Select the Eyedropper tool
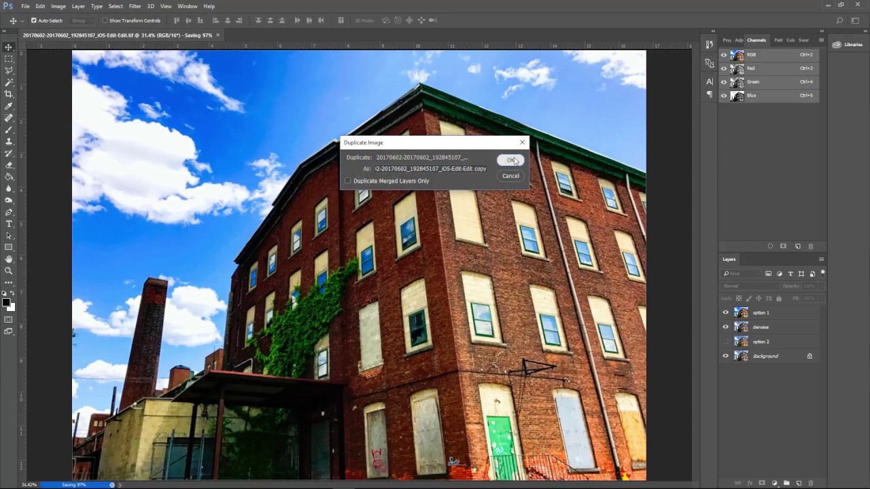 (x=9, y=106)
